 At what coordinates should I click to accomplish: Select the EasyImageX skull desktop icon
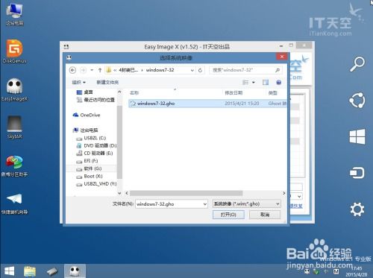point(14,89)
